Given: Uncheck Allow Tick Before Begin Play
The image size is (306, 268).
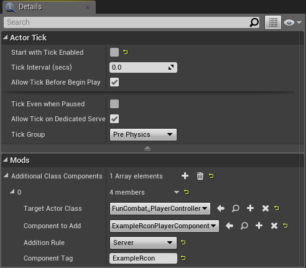Looking at the screenshot, I should 114,82.
